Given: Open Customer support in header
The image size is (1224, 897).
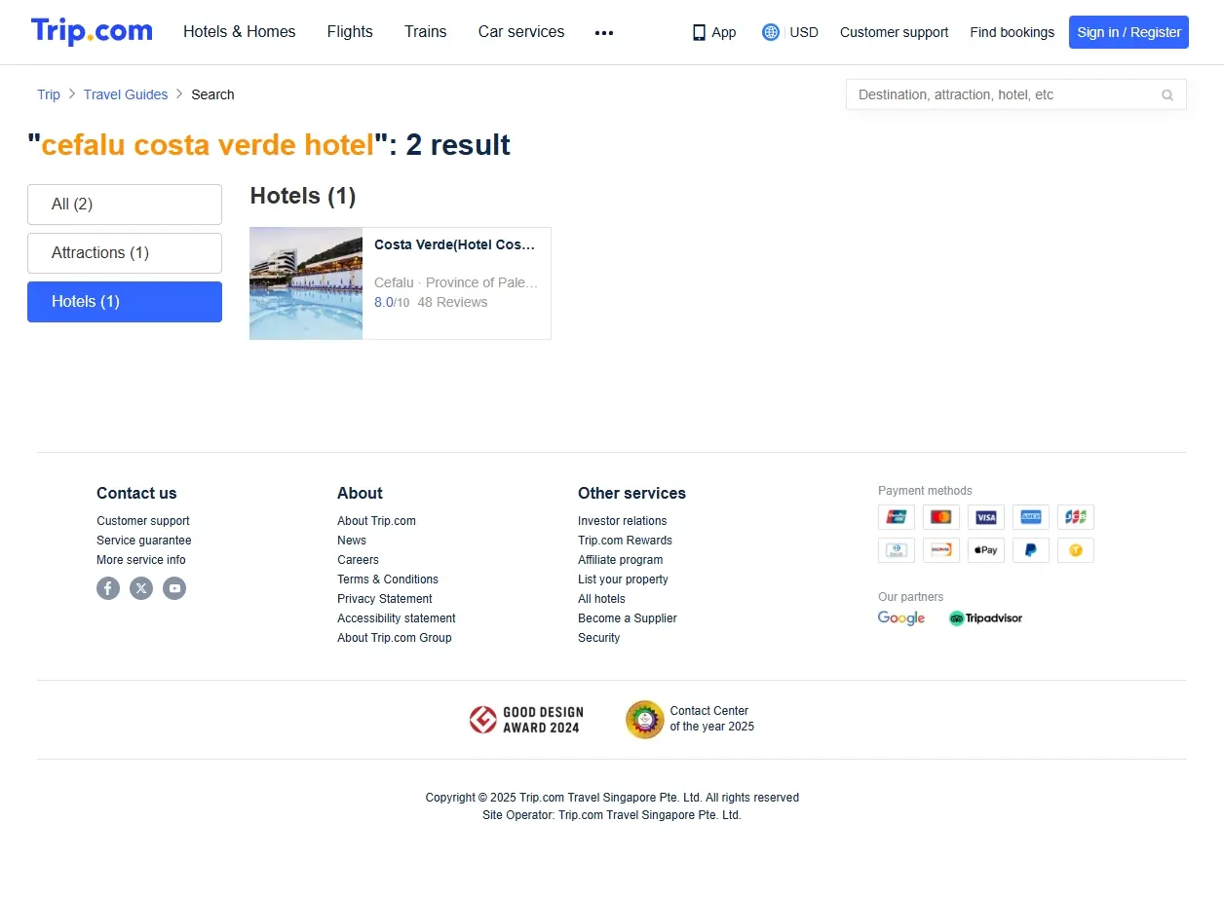Looking at the screenshot, I should click(894, 32).
